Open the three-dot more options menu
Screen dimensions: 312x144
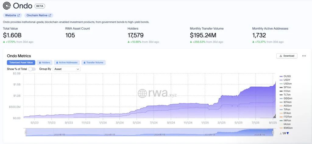304,56
